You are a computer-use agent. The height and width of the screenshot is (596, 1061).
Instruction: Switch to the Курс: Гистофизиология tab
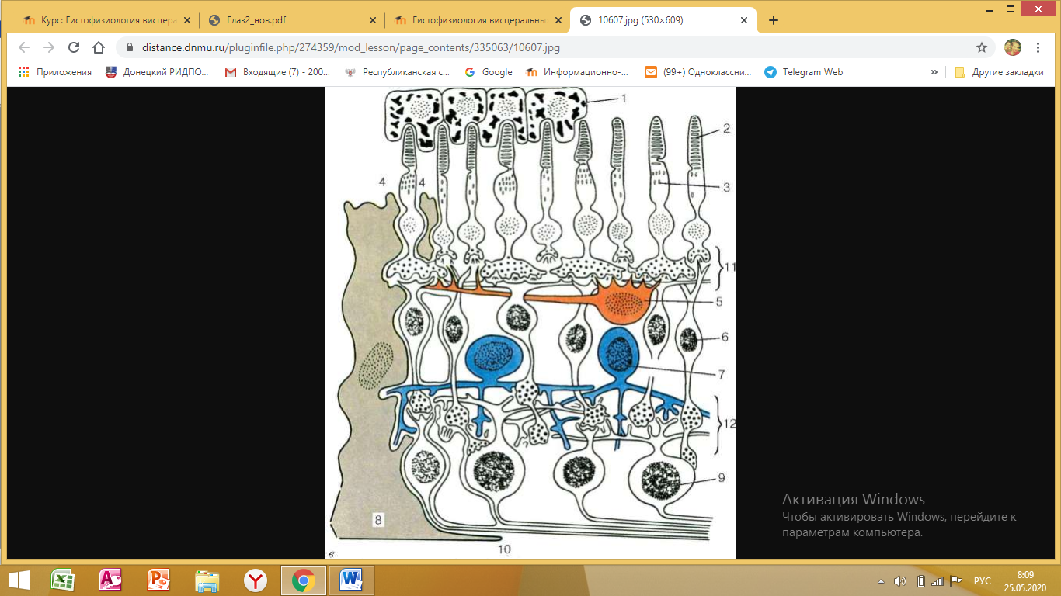tap(106, 20)
